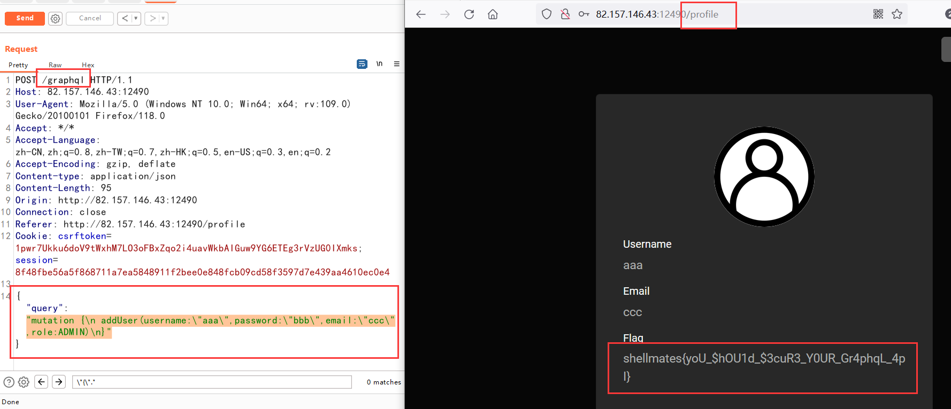Open history dropdown beside the back arrow
This screenshot has width=951, height=409.
pos(136,18)
